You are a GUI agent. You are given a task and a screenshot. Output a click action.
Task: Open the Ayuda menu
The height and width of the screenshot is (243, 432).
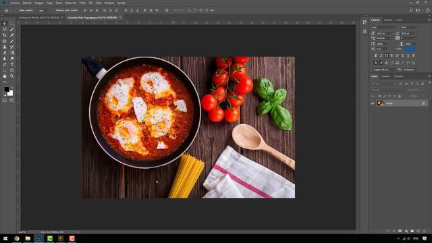(x=121, y=3)
